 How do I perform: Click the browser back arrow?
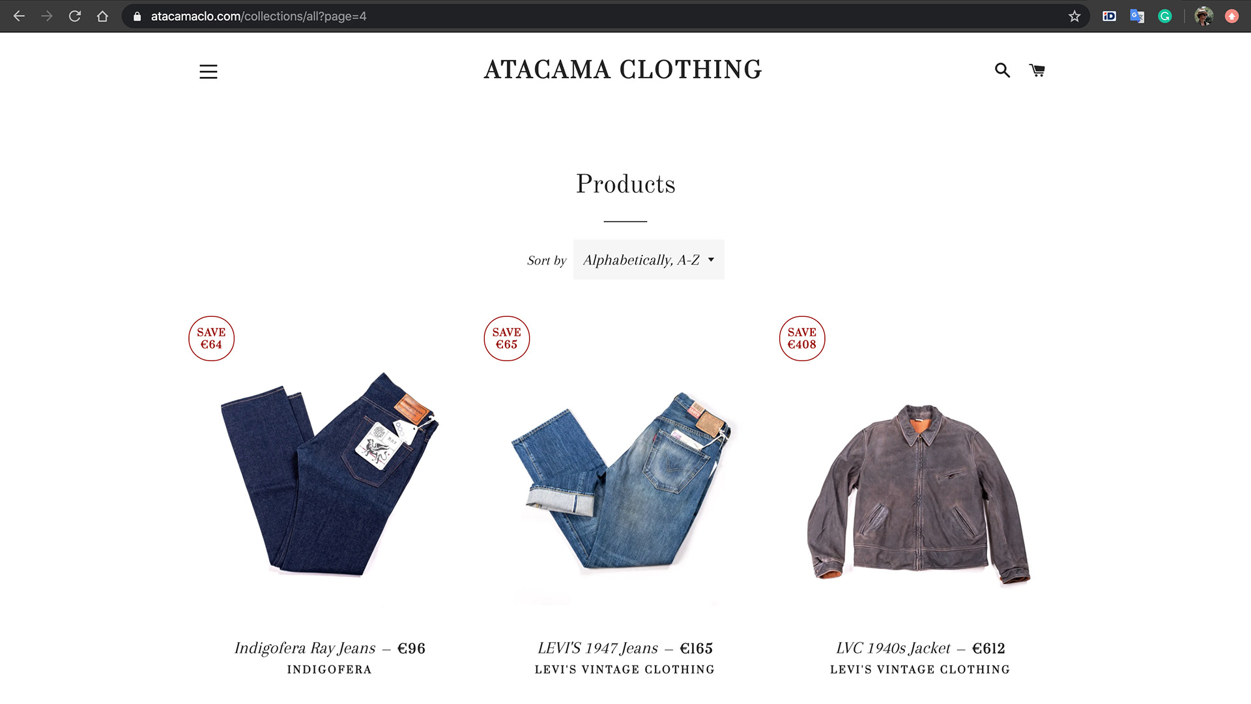click(20, 16)
